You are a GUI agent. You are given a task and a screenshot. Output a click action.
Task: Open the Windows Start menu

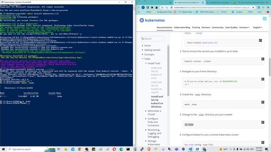(3, 149)
